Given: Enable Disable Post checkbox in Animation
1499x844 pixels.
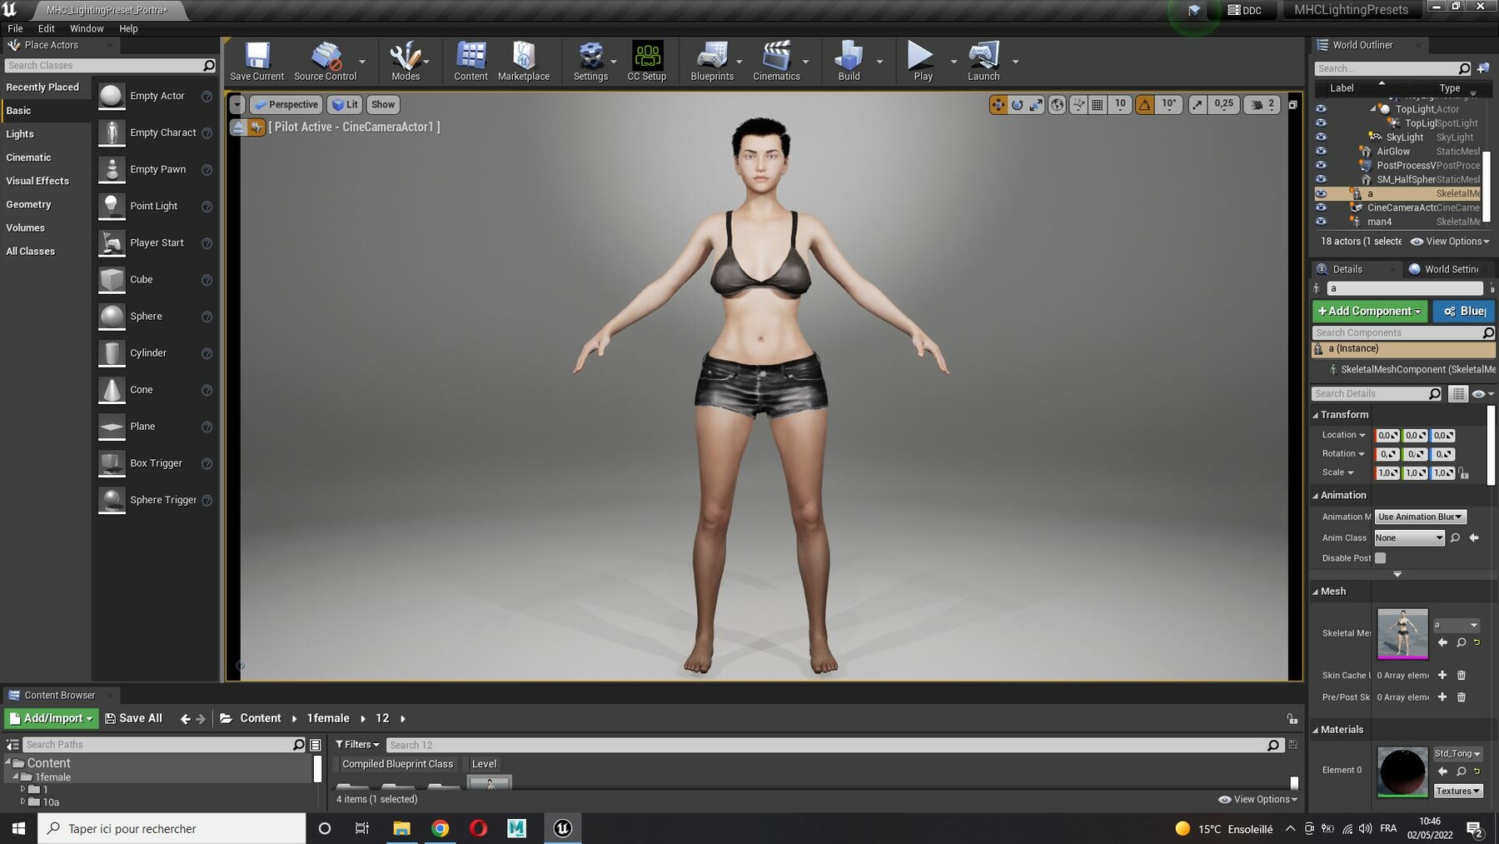Looking at the screenshot, I should tap(1380, 558).
